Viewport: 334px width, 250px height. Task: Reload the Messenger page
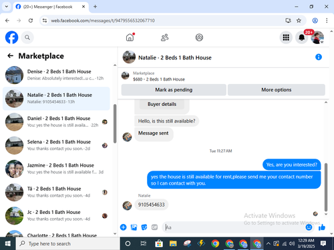(x=31, y=21)
